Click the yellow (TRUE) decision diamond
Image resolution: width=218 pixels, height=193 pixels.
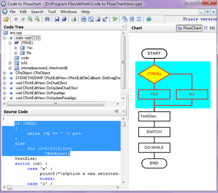tap(154, 74)
